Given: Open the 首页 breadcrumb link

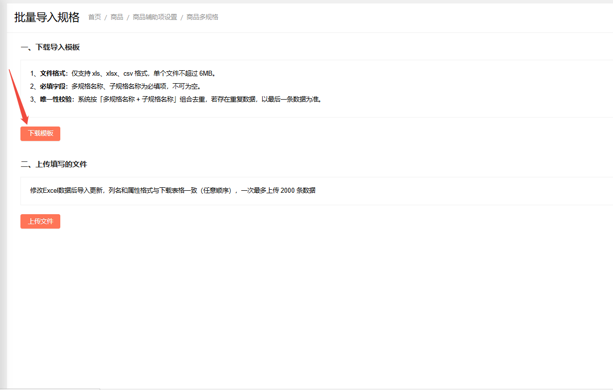Looking at the screenshot, I should (95, 17).
